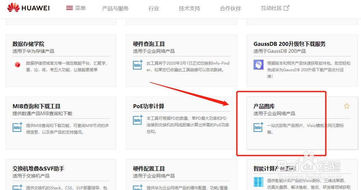Screen dimensions: 361x190
Task: Select the subtitle 适用于GaussDB 200产品
Action: coord(280,51)
